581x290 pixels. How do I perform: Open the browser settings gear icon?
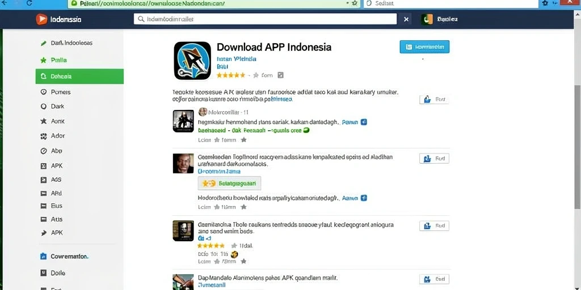(545, 3)
